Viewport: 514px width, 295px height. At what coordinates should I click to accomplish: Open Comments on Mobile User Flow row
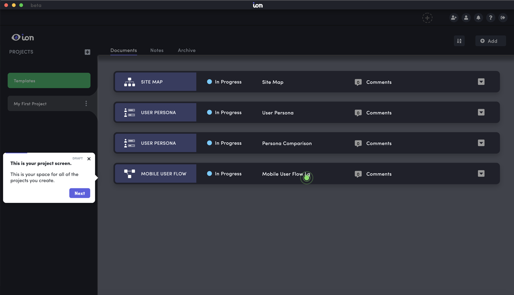pos(379,174)
